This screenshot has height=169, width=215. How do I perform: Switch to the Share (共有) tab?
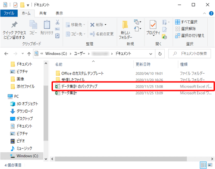[43, 13]
